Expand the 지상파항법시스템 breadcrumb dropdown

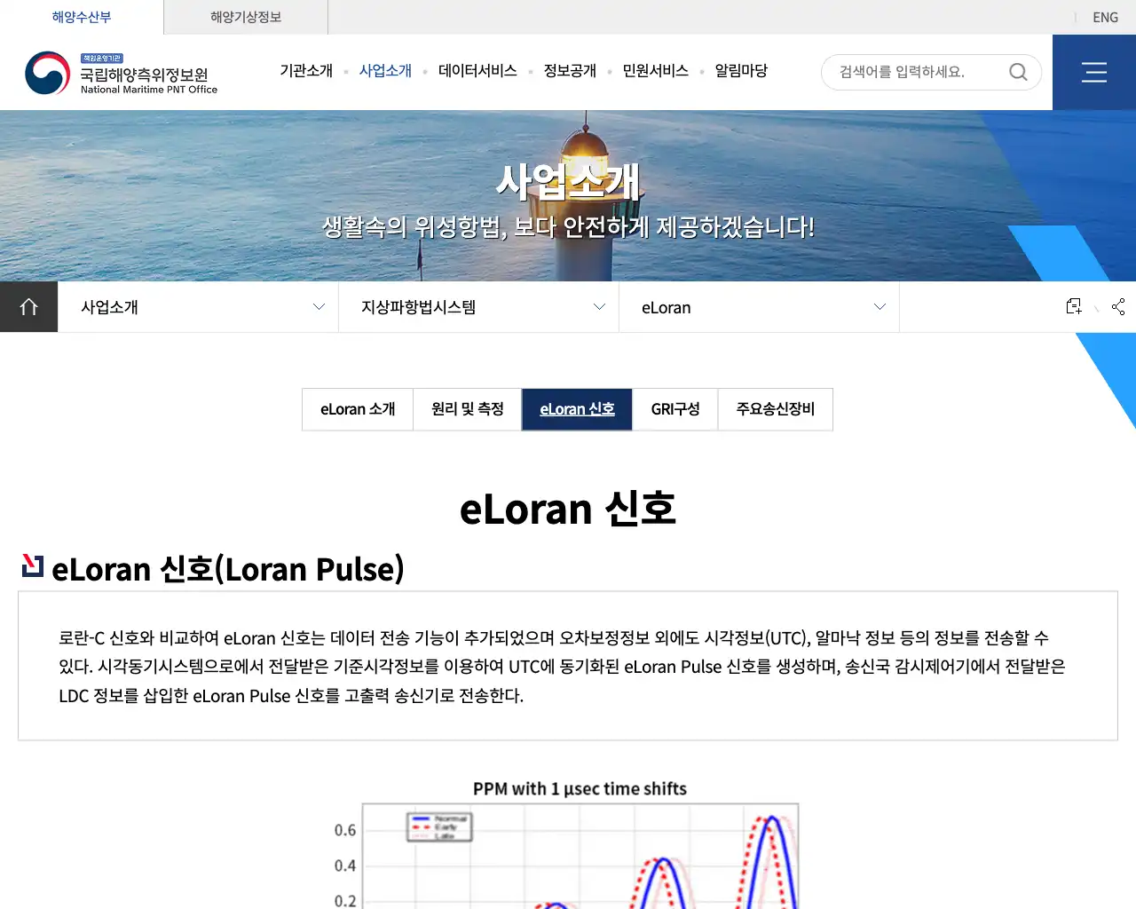[478, 307]
